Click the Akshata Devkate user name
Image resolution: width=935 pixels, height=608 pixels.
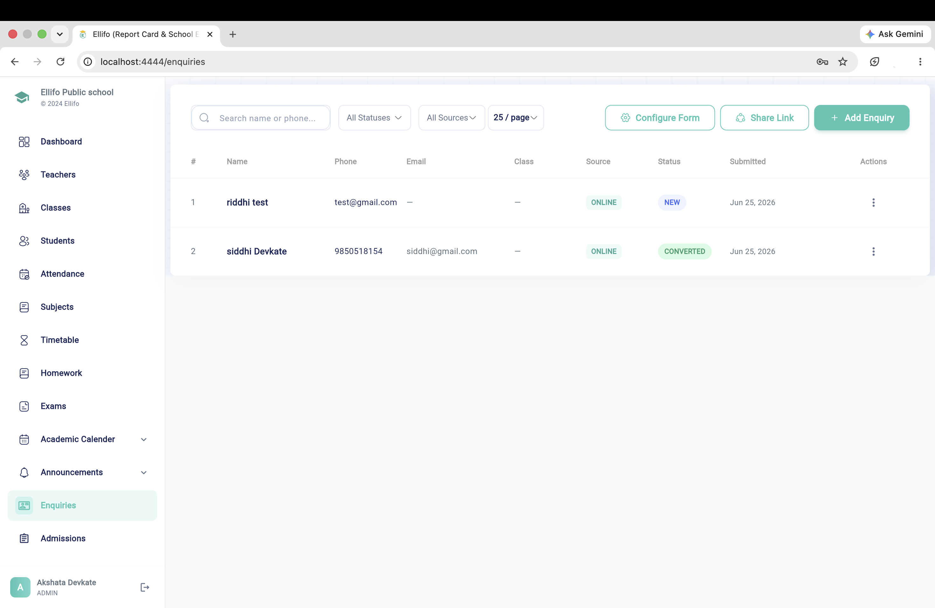(x=66, y=583)
